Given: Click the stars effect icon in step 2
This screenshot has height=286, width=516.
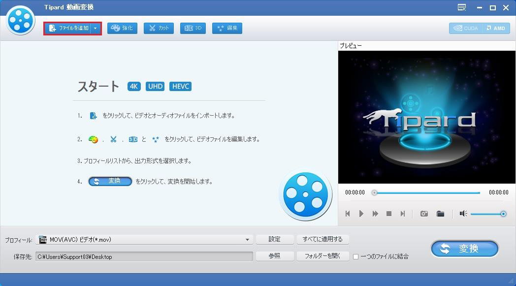Looking at the screenshot, I should tap(155, 139).
